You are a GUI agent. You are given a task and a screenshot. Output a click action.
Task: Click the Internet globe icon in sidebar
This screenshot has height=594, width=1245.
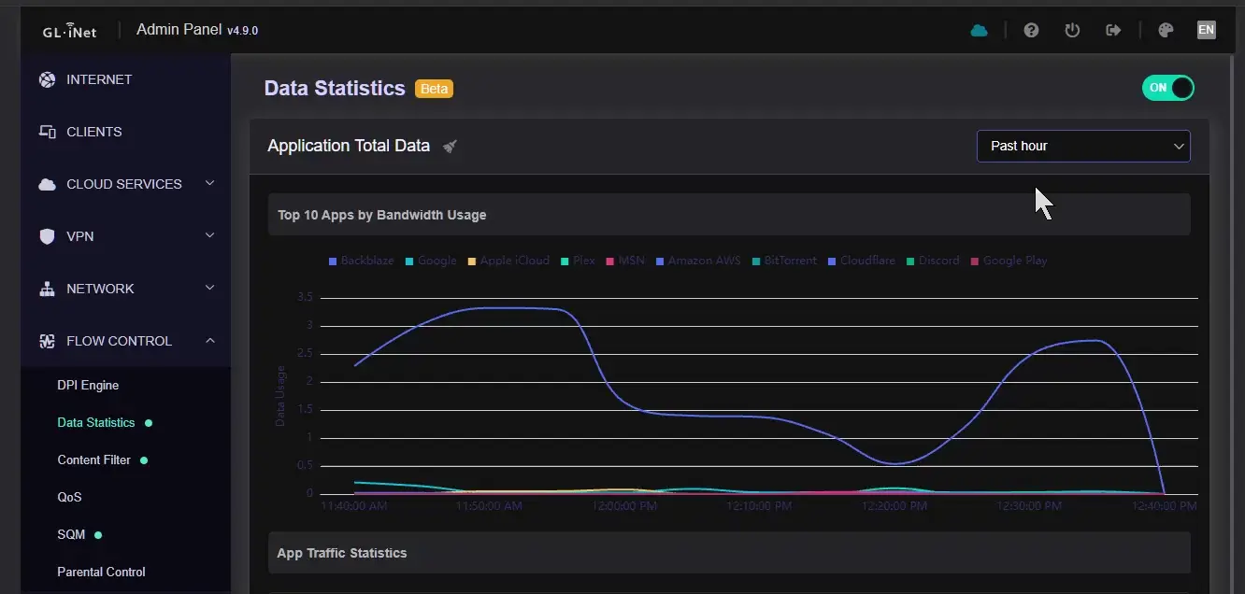pos(47,79)
